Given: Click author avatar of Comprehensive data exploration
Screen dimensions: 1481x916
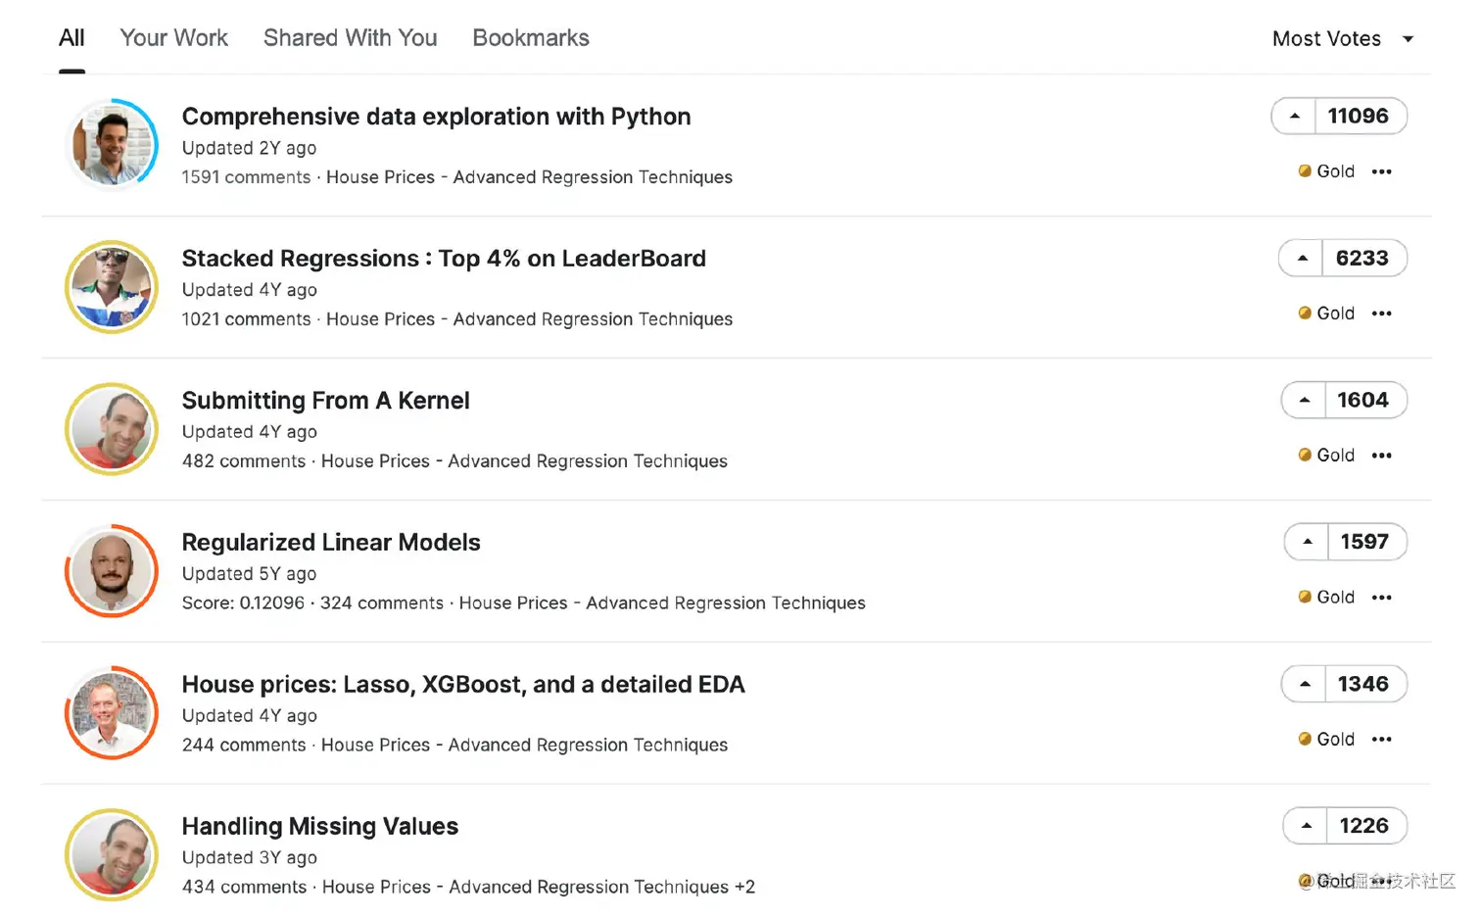Looking at the screenshot, I should tap(112, 145).
